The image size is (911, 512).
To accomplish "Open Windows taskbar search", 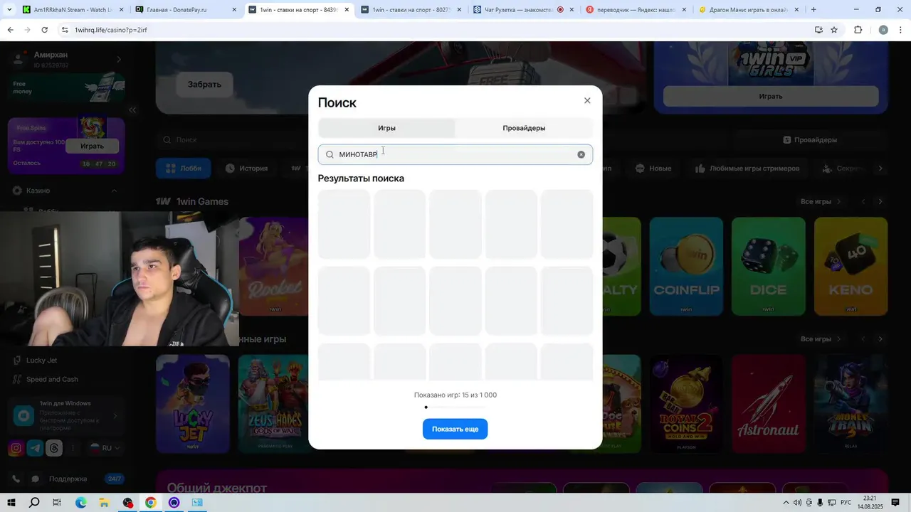I will pos(34,503).
